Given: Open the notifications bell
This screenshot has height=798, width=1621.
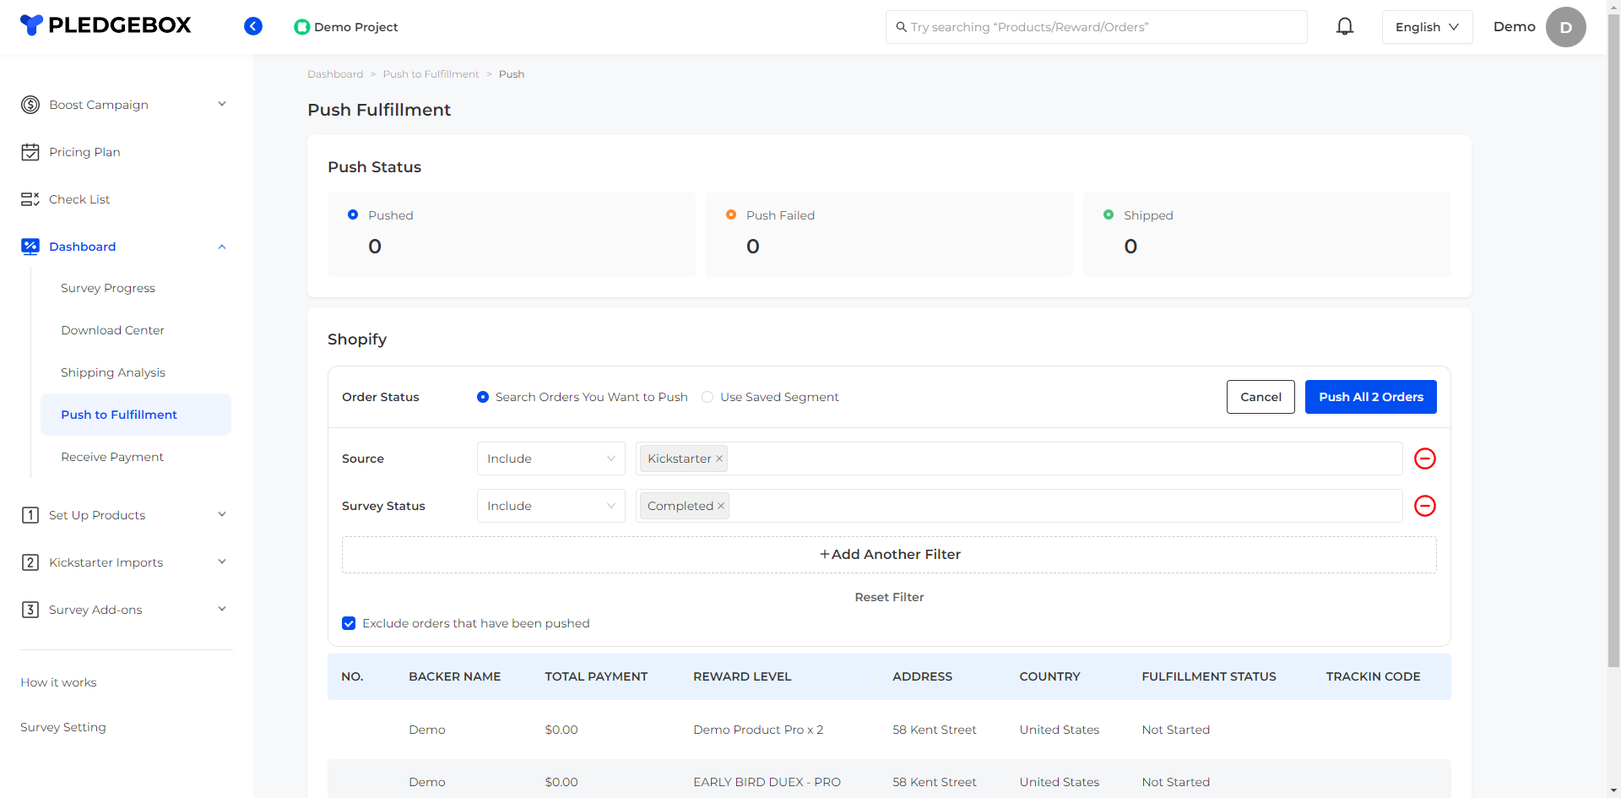Looking at the screenshot, I should click(x=1345, y=26).
